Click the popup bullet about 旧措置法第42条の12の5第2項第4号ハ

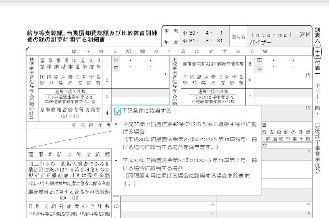189,135
